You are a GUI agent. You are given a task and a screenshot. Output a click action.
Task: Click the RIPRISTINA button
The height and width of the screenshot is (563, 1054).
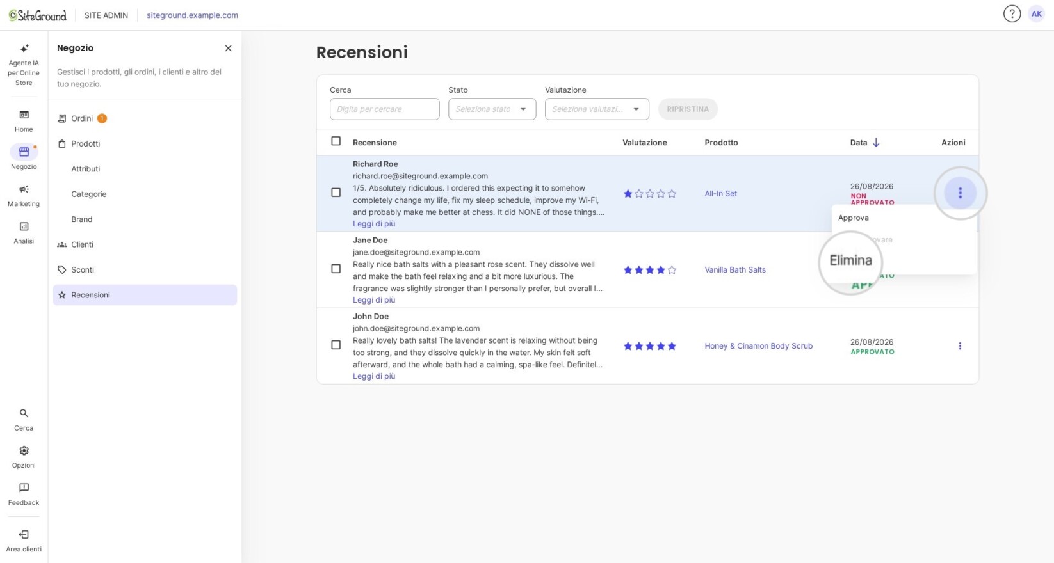click(688, 109)
